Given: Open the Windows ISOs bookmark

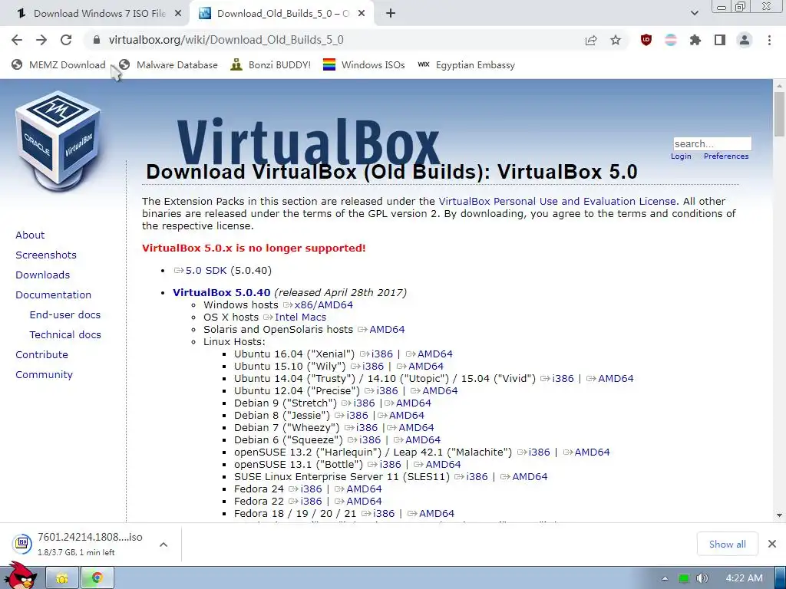Looking at the screenshot, I should point(364,65).
